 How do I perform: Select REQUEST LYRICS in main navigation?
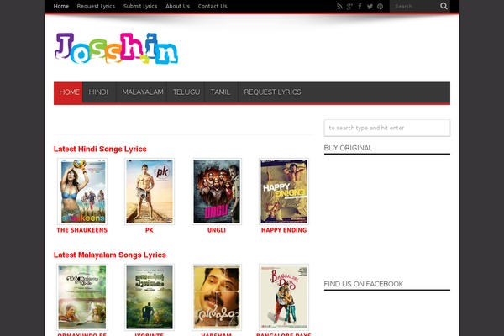[x=272, y=92]
